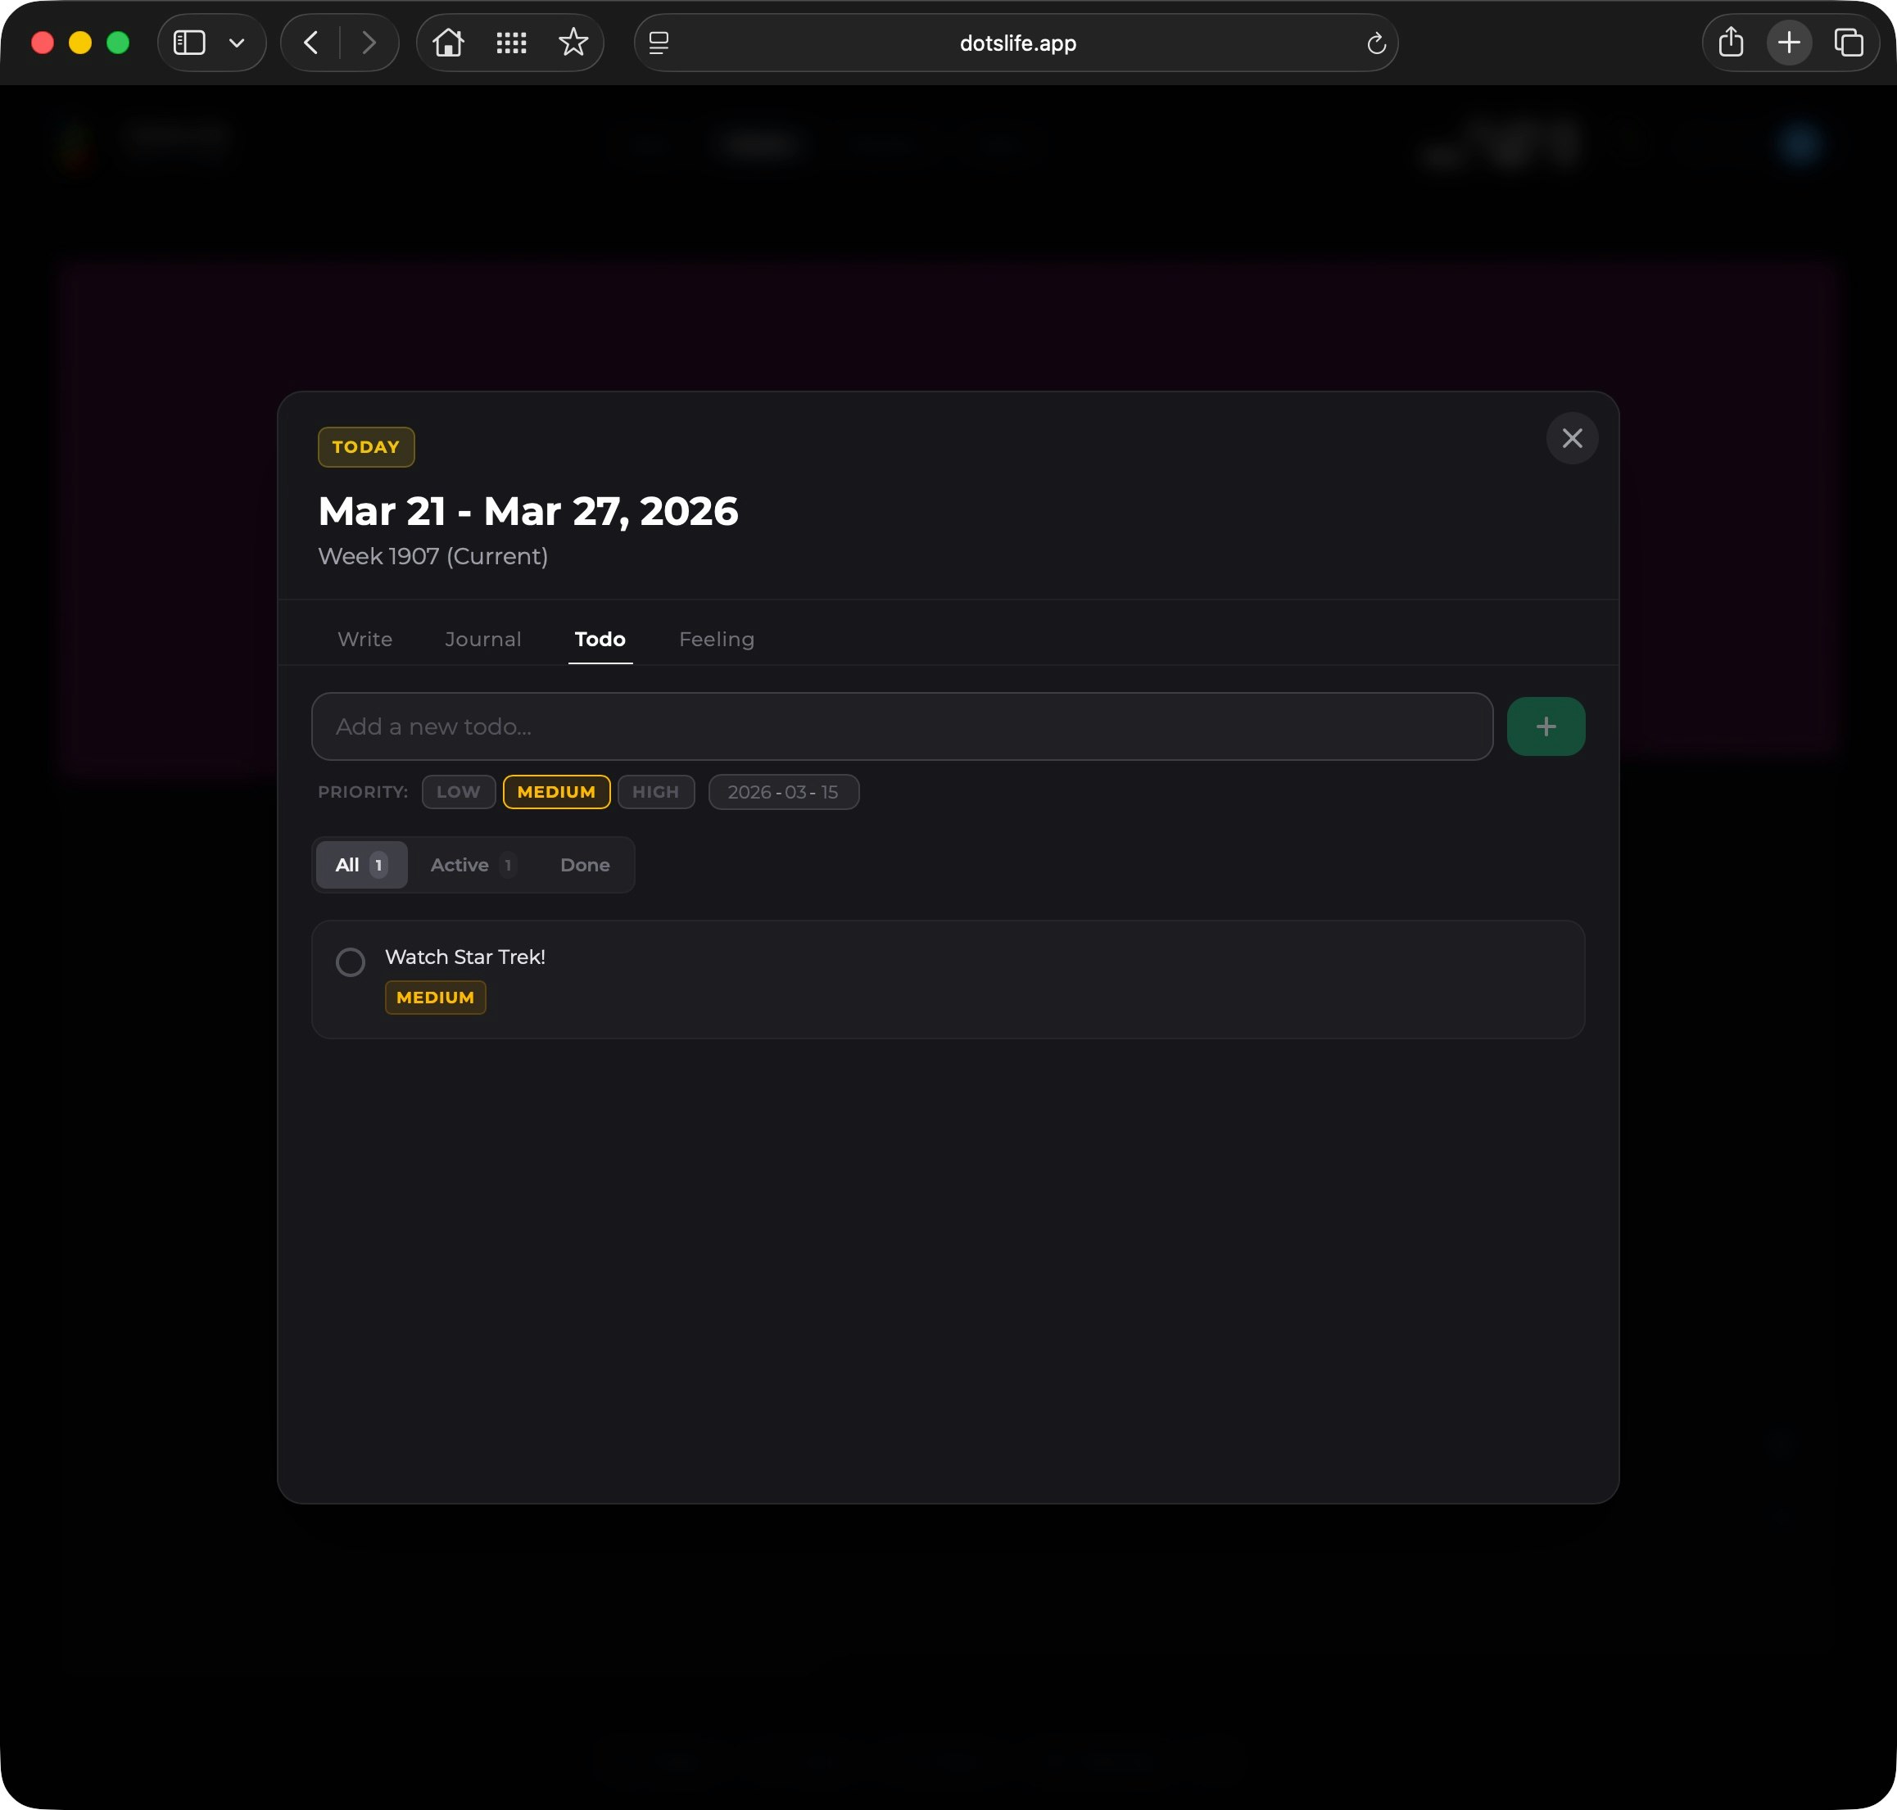The width and height of the screenshot is (1897, 1810).
Task: Click the green add todo plus button
Action: (1545, 726)
